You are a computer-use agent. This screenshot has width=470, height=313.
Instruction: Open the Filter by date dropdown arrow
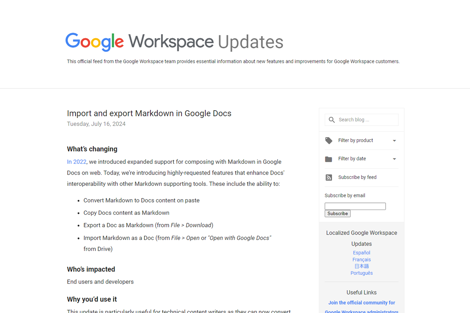[x=394, y=159]
